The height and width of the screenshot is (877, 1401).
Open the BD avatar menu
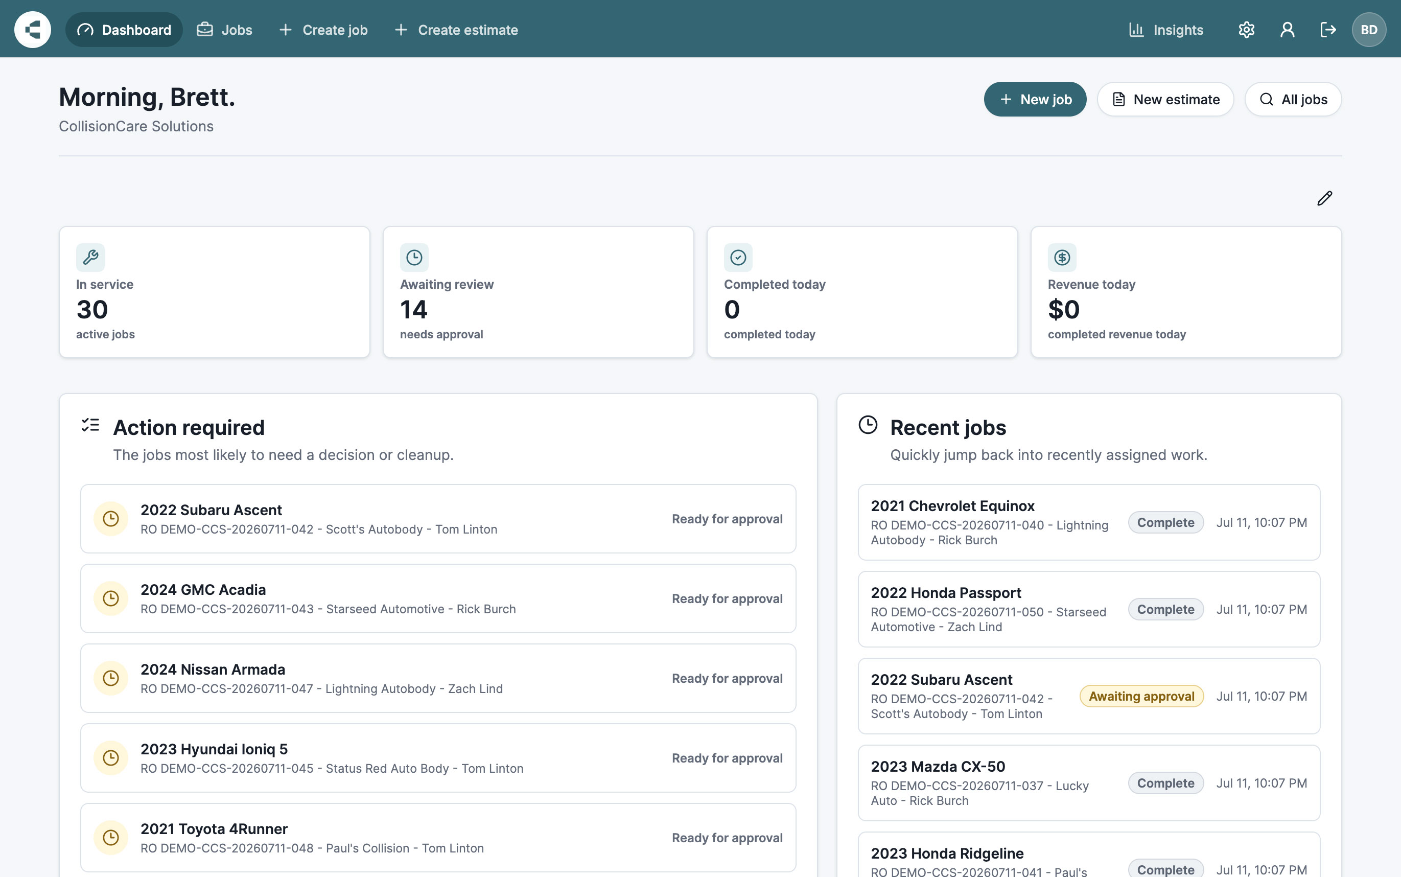[1369, 30]
